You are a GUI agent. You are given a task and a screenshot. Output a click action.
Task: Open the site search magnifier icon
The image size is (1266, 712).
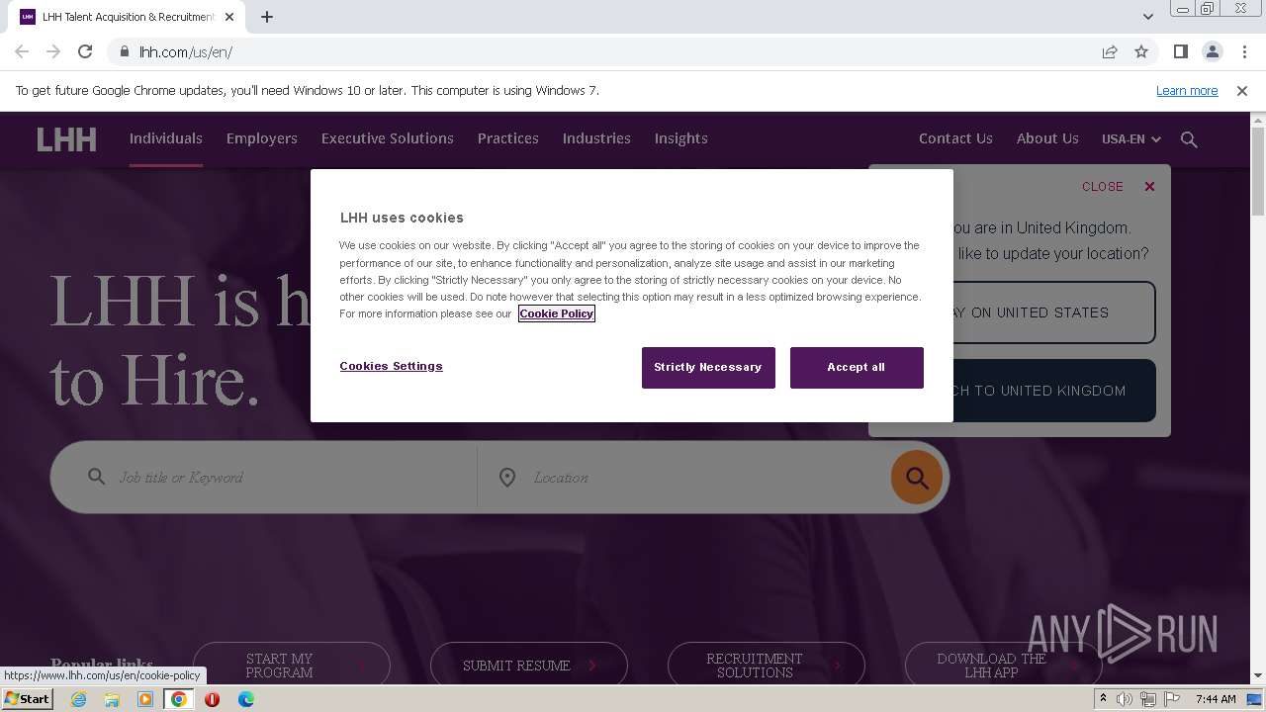tap(1189, 139)
